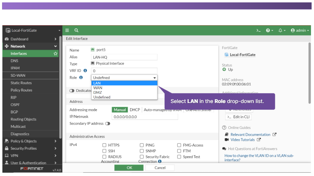Expand the Policy & Objects menu
Viewport: 314px width, 176px height.
click(x=56, y=141)
